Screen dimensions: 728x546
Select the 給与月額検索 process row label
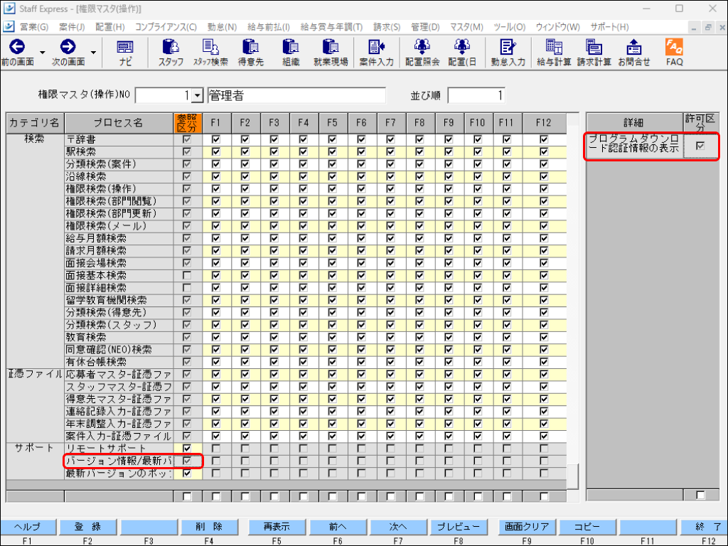[119, 238]
